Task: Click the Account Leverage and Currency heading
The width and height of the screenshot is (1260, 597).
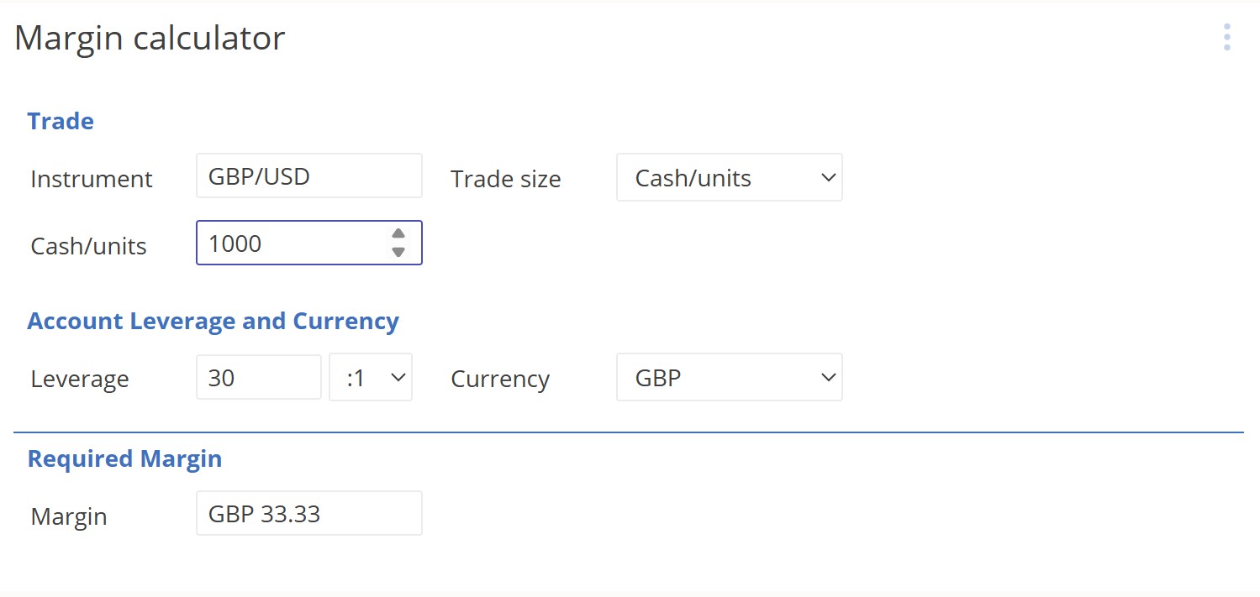Action: click(x=213, y=321)
